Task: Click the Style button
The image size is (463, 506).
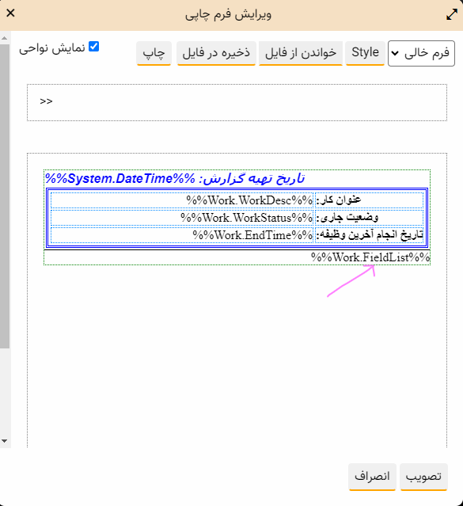Action: tap(365, 53)
